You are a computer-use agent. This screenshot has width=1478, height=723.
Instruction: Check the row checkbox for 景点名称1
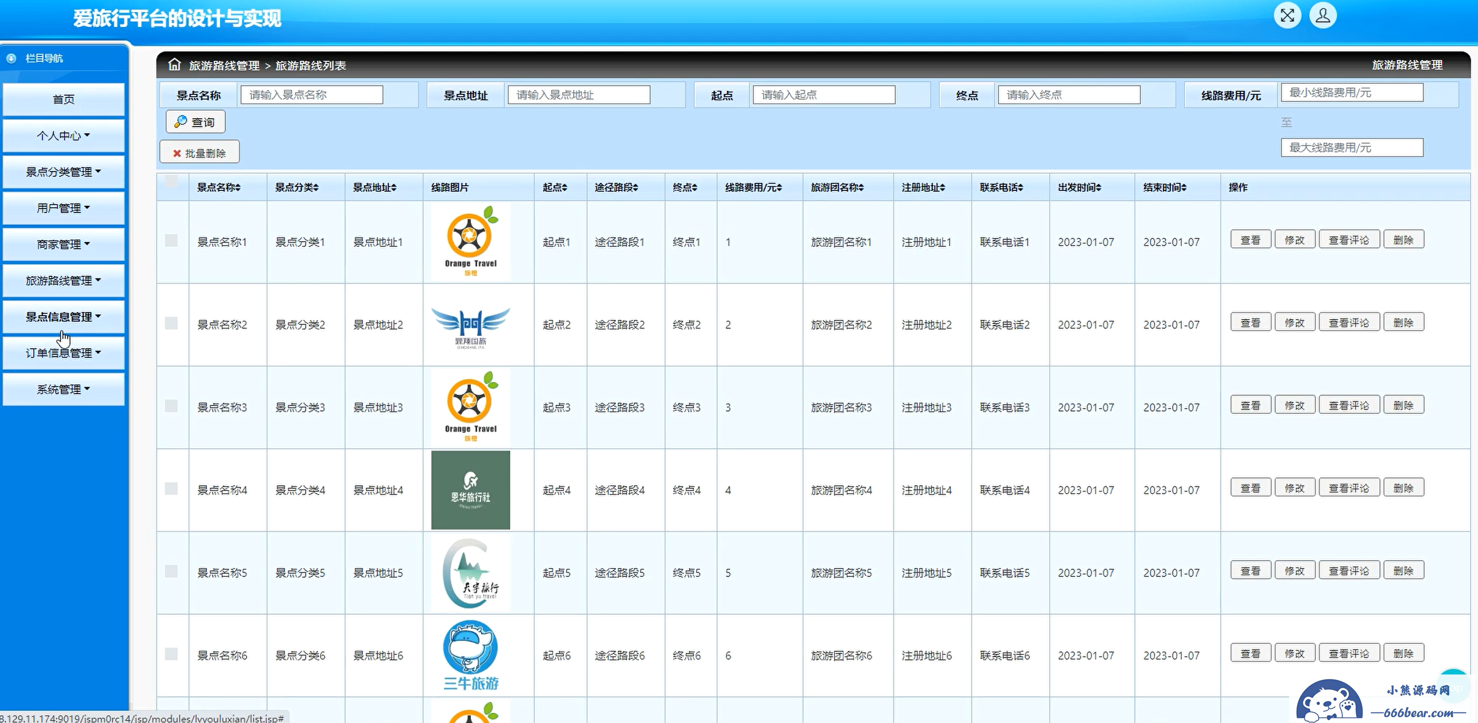pyautogui.click(x=171, y=240)
